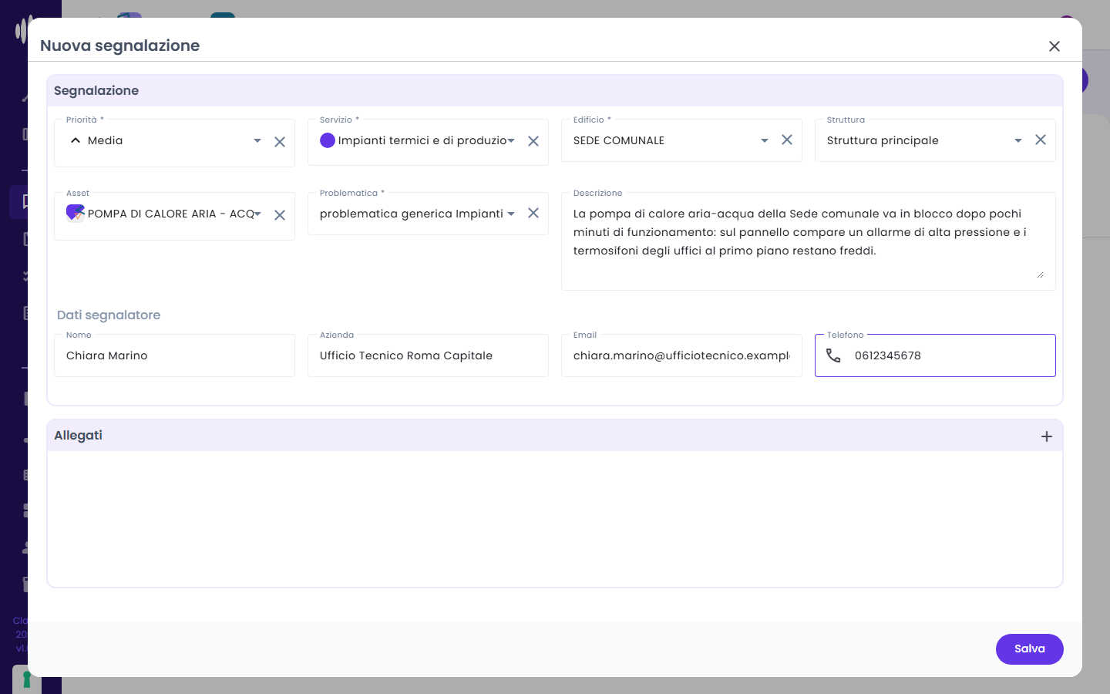The height and width of the screenshot is (694, 1110).
Task: Click the resize handle of Descrizione
Action: [1040, 275]
